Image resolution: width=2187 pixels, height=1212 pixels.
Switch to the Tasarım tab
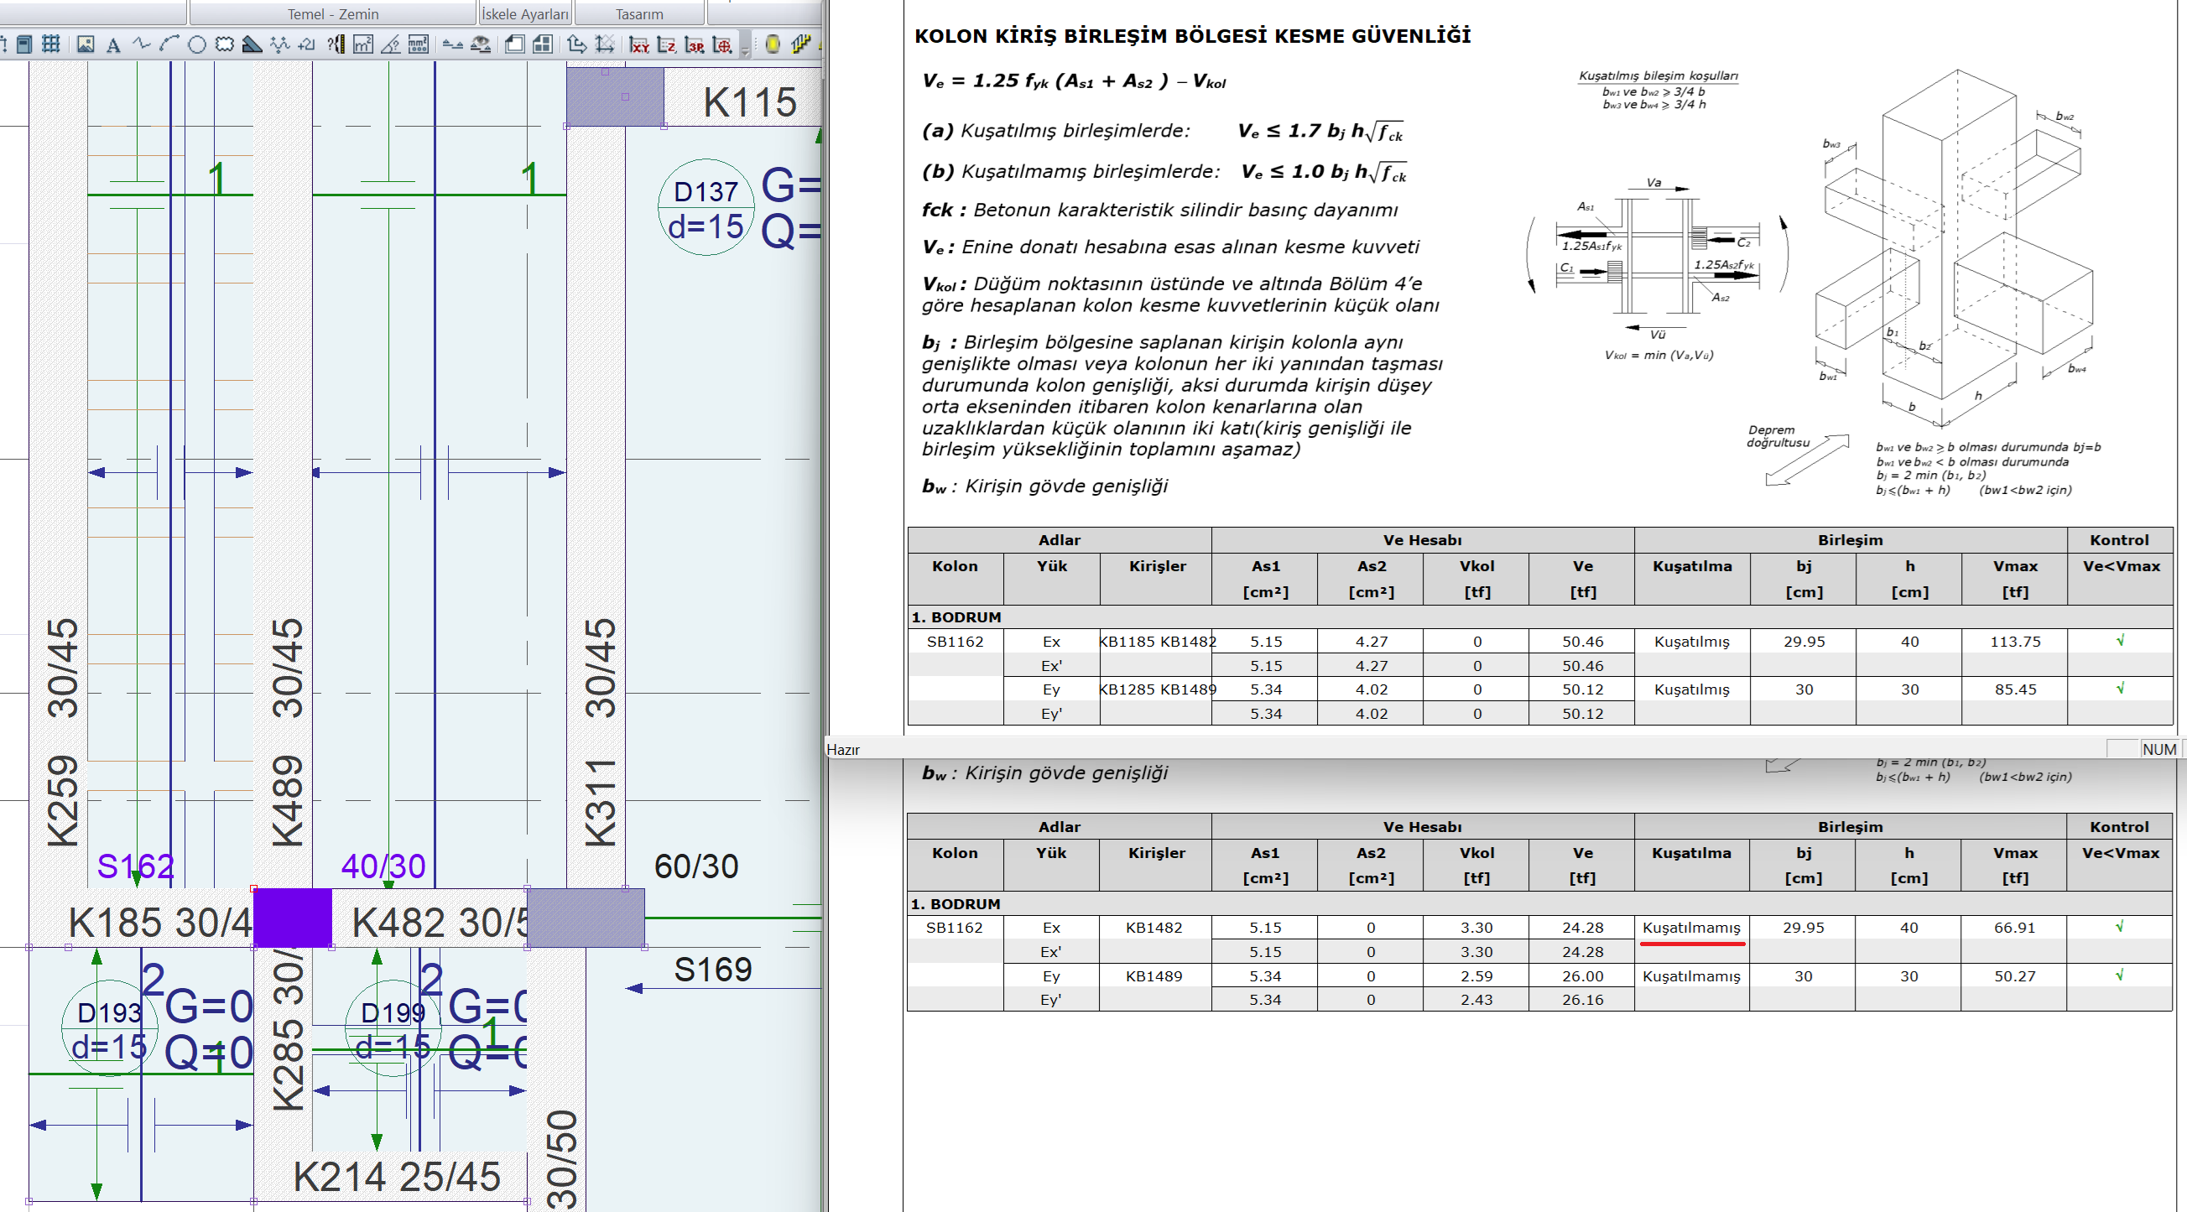(638, 13)
